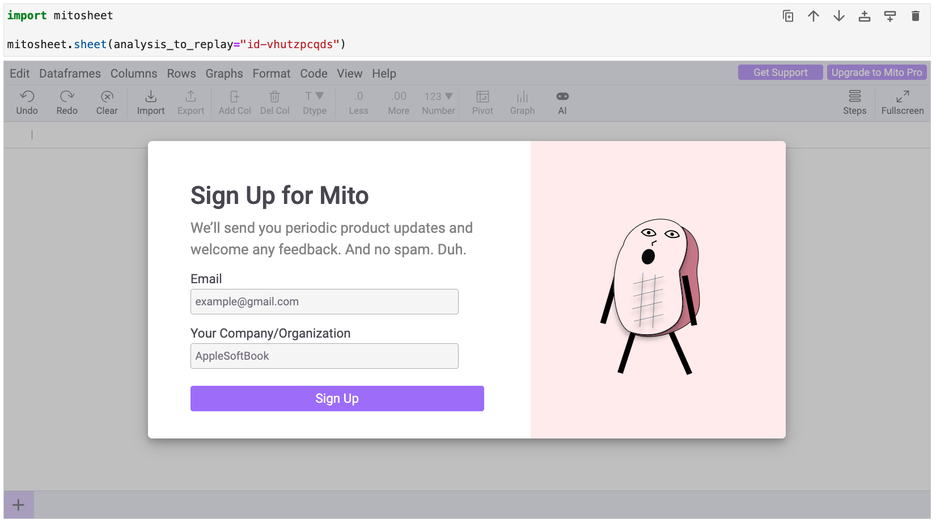Click the Upgrade to Mito Pro link

[876, 72]
